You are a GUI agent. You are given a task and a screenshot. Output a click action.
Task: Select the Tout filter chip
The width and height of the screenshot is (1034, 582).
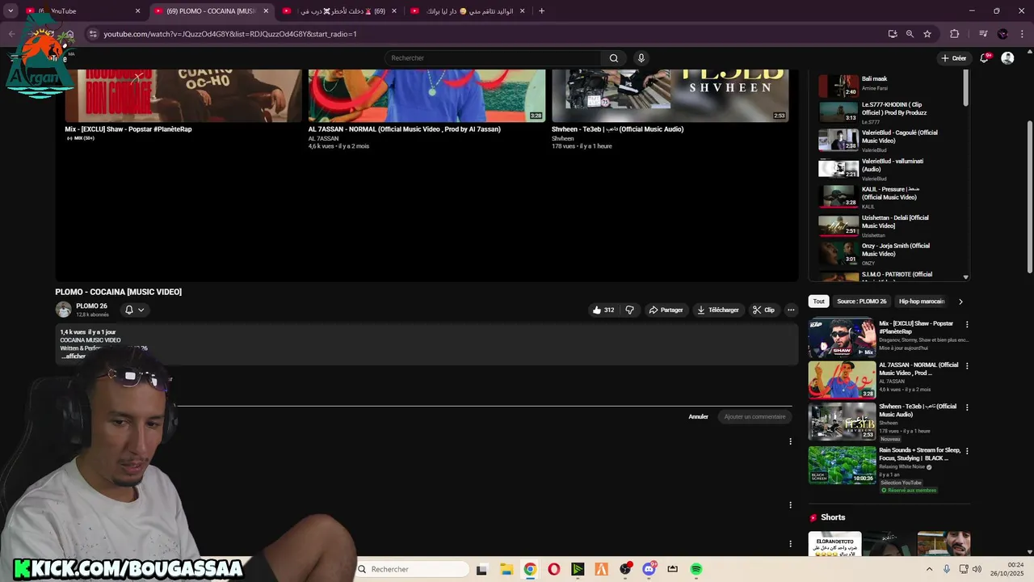point(818,302)
